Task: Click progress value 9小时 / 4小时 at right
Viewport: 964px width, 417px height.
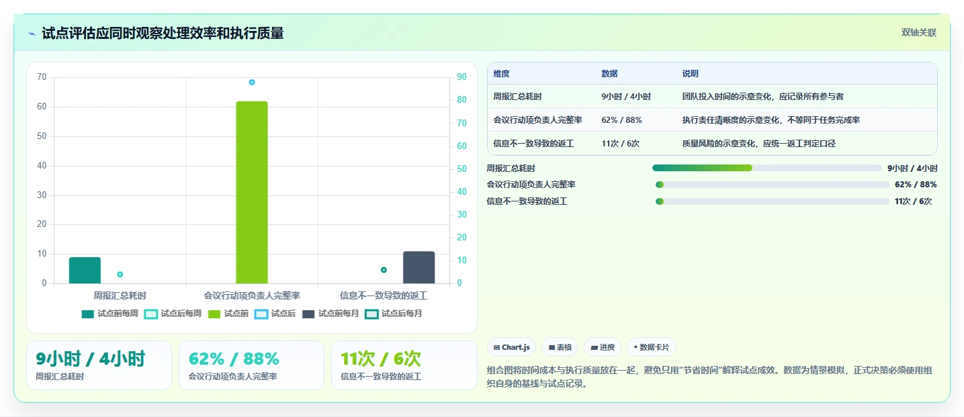Action: [912, 168]
